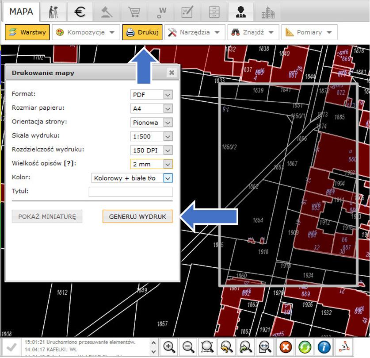Open Skala wydruku dropdown showing 1:500
This screenshot has height=358, width=370.
[152, 136]
